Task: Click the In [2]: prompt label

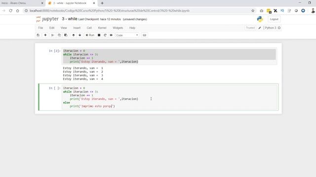Action: point(54,51)
